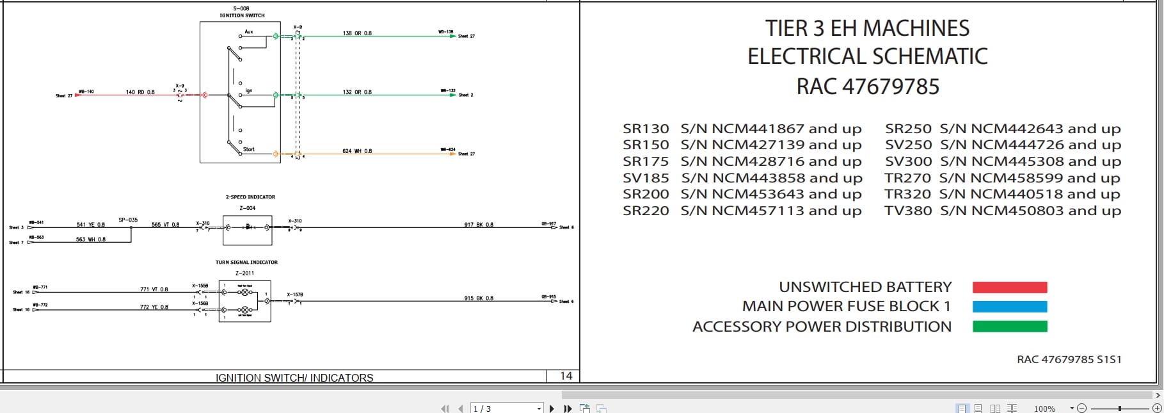Go to the first page
The width and height of the screenshot is (1164, 413).
pos(445,409)
